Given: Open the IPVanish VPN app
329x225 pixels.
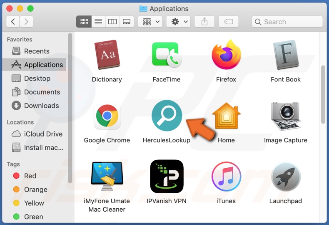Looking at the screenshot, I should coord(167,177).
